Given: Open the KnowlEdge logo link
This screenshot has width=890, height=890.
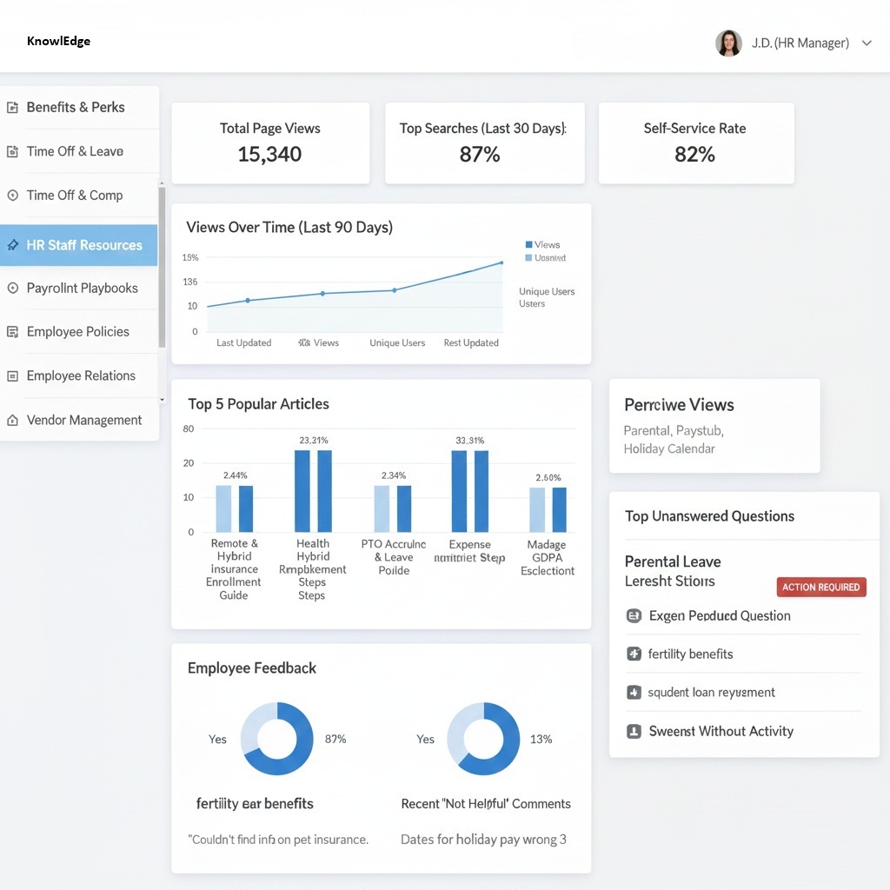Looking at the screenshot, I should coord(58,41).
